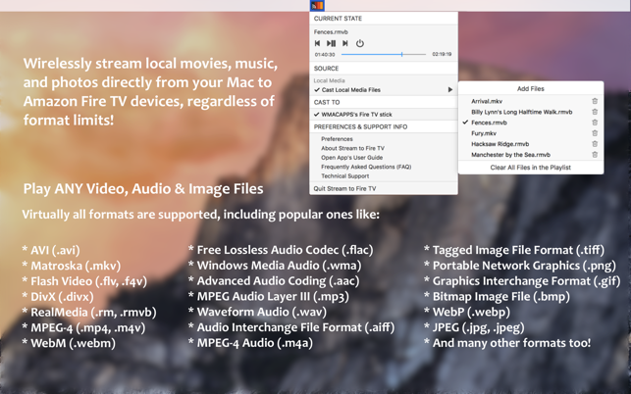Click the Local Media label
631x394 pixels.
tap(329, 80)
